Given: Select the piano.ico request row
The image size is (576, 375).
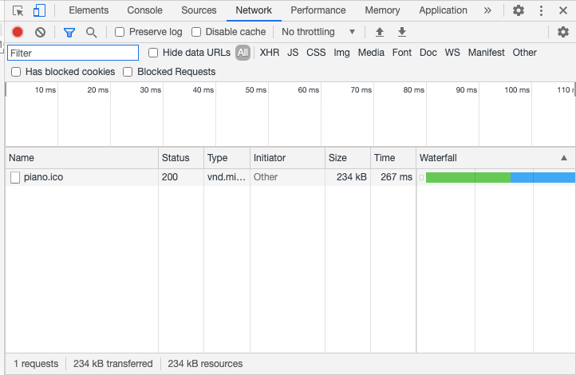Looking at the screenshot, I should [x=44, y=177].
